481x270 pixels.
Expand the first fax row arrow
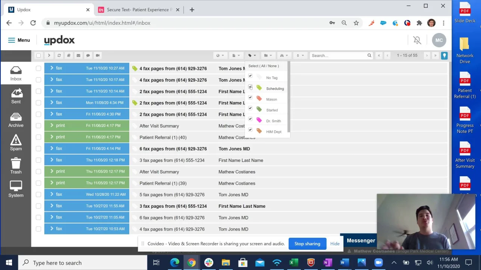coord(52,68)
